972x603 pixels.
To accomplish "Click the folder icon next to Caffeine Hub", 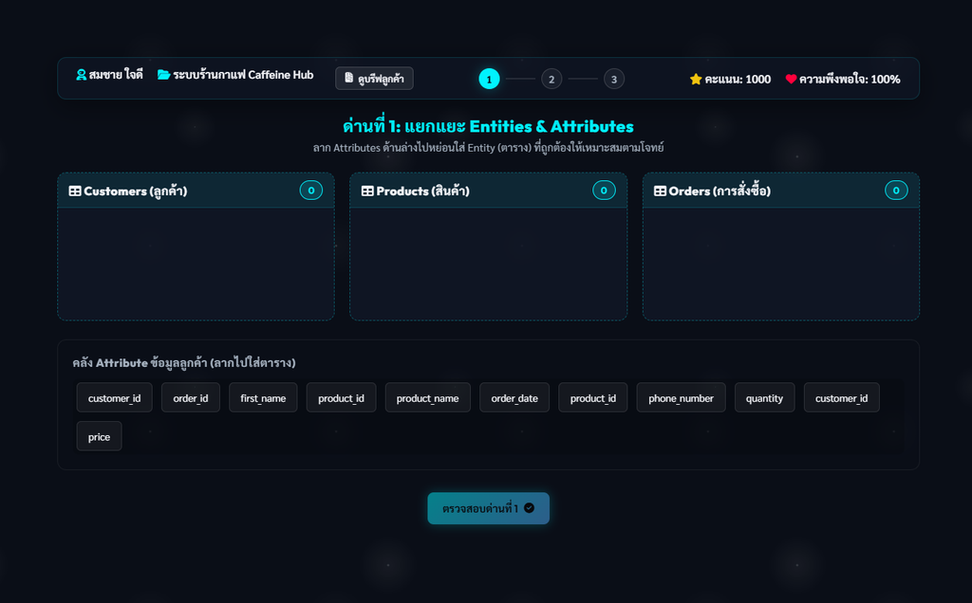I will 163,75.
